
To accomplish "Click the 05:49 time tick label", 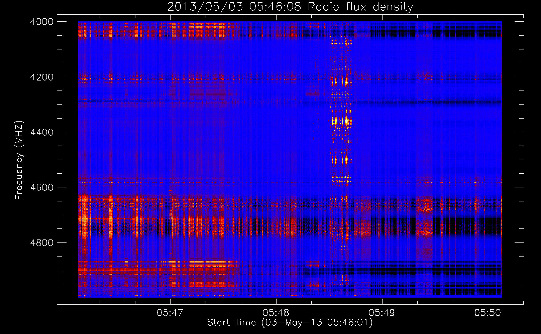I will (382, 313).
